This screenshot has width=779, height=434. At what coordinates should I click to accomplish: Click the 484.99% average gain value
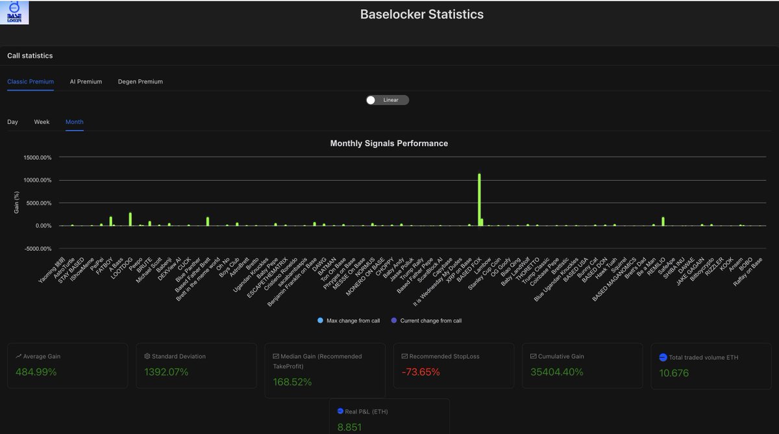click(36, 372)
